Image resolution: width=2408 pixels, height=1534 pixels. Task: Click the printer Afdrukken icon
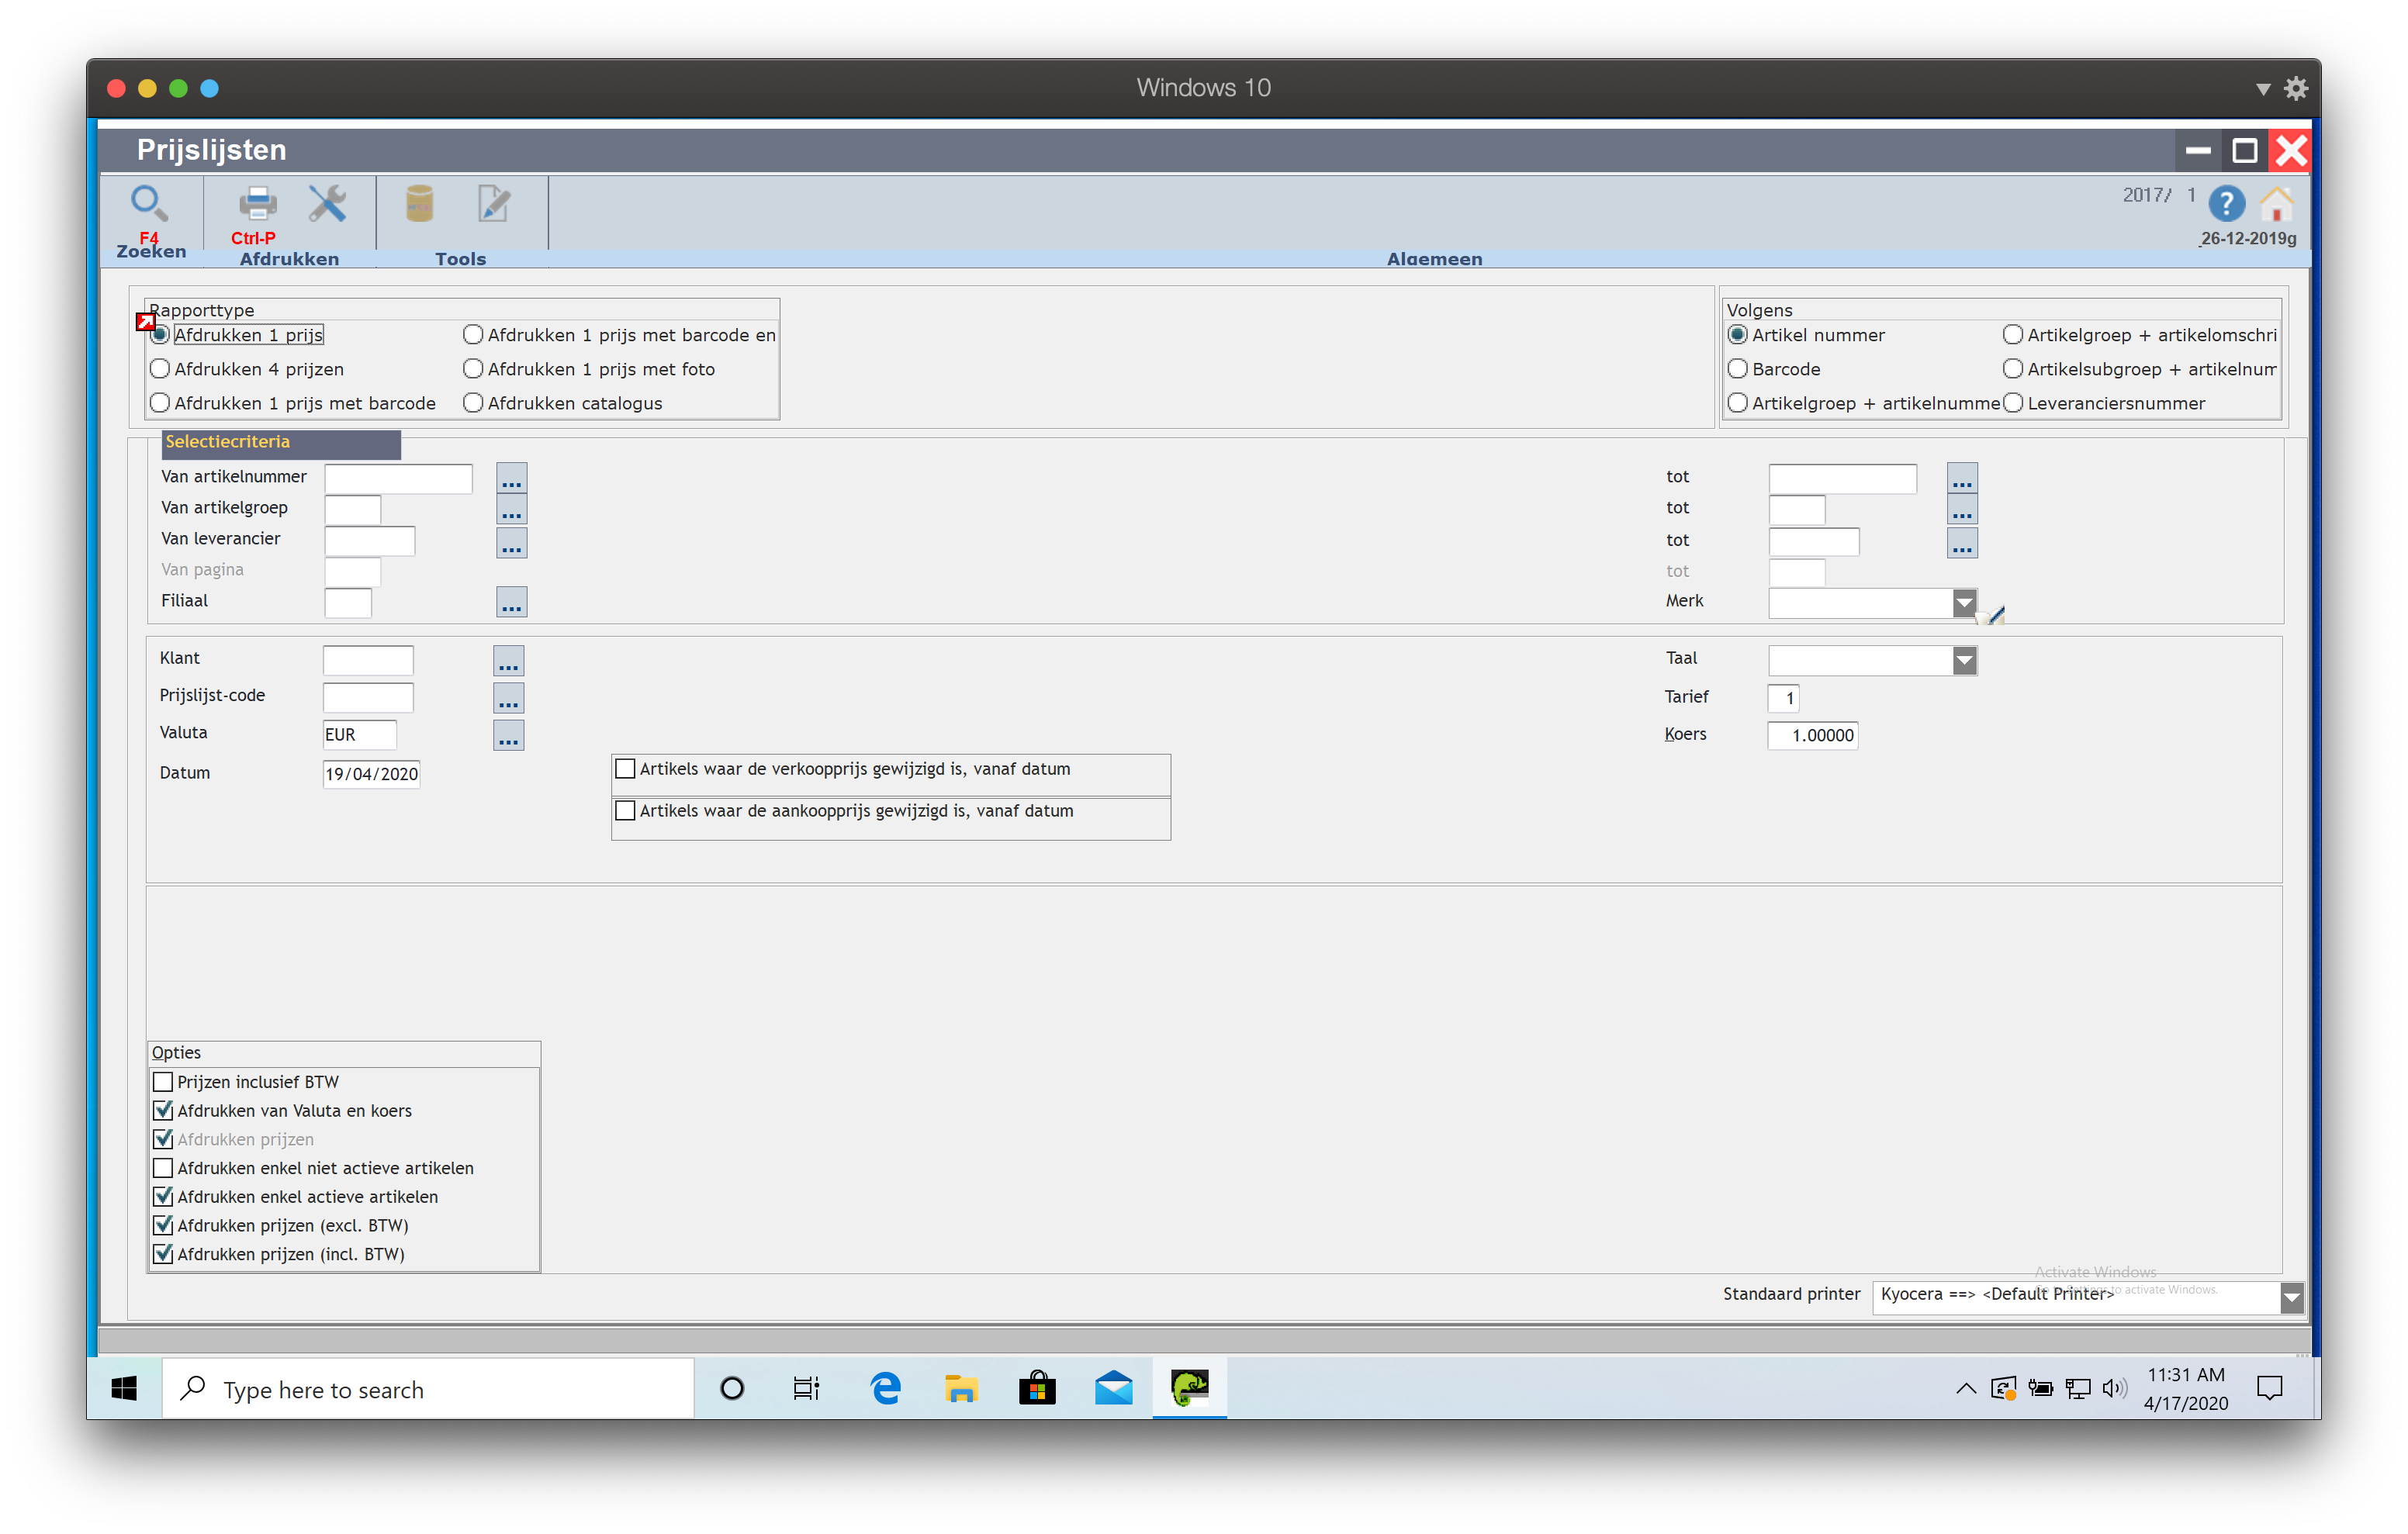coord(257,204)
